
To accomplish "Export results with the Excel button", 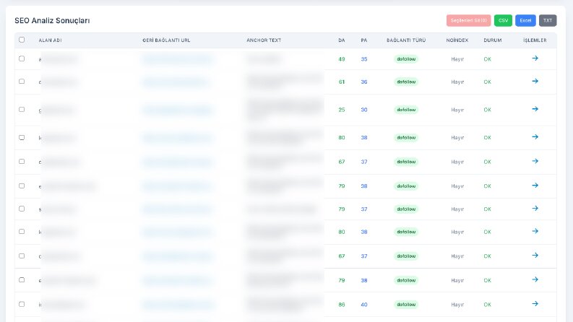I will (x=525, y=20).
